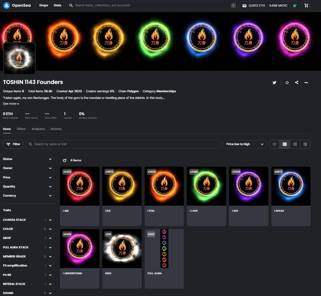The height and width of the screenshot is (296, 321).
Task: Click the top search bar magnifier icon
Action: (71, 5)
